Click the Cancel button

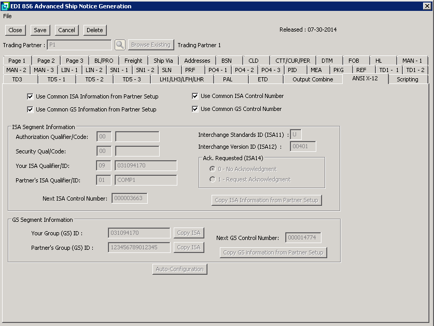pos(66,30)
